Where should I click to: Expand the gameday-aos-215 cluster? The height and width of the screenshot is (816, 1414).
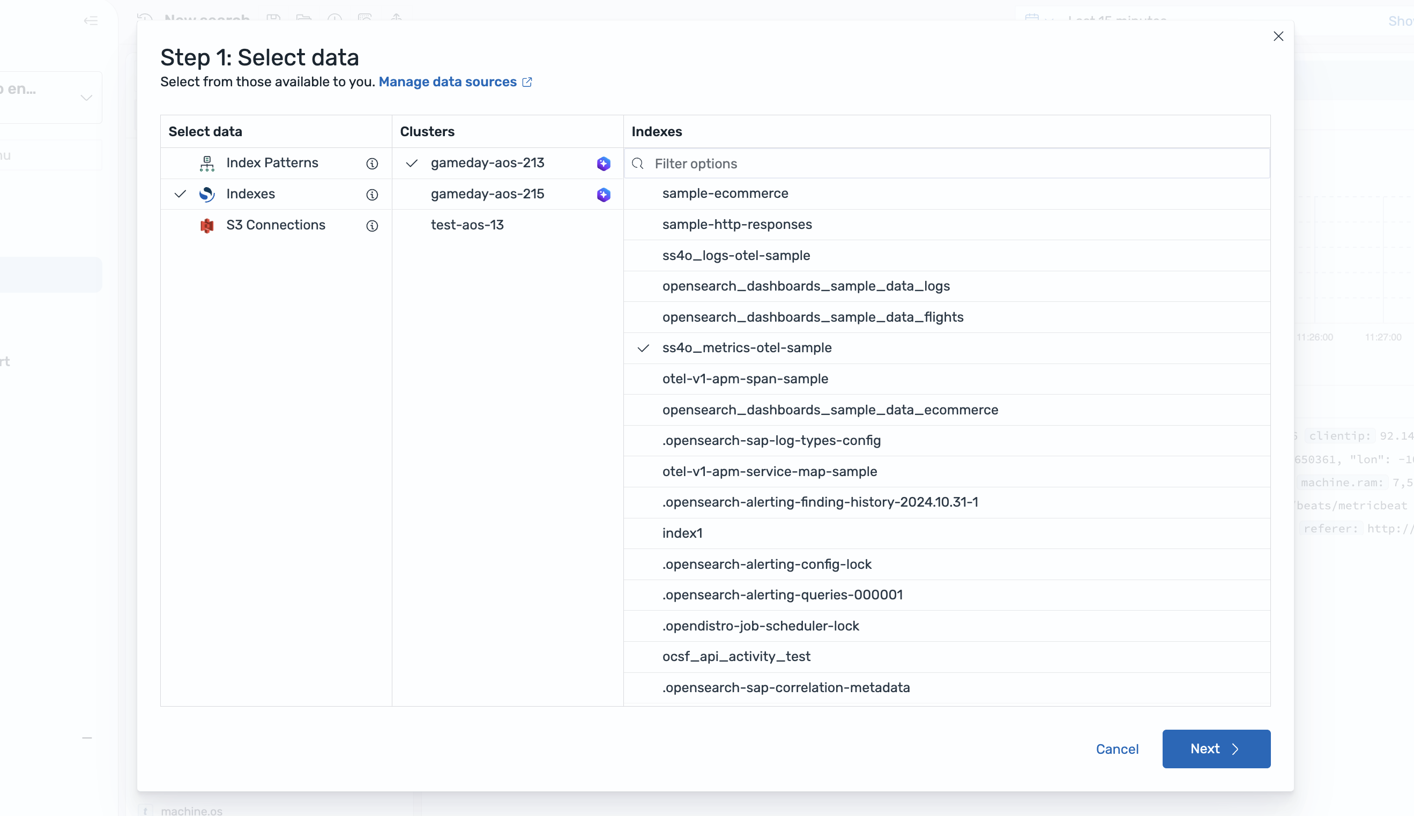click(x=487, y=194)
